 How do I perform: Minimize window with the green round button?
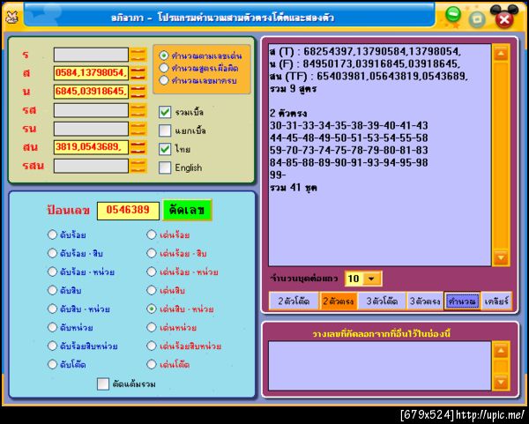click(453, 14)
